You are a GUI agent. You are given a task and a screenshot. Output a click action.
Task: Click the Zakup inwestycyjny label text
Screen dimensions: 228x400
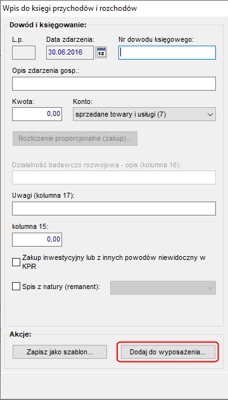(x=114, y=262)
